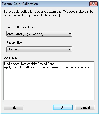Open the Color Calibration Type dropdown
Image resolution: width=99 pixels, height=114 pixels.
pyautogui.click(x=39, y=34)
